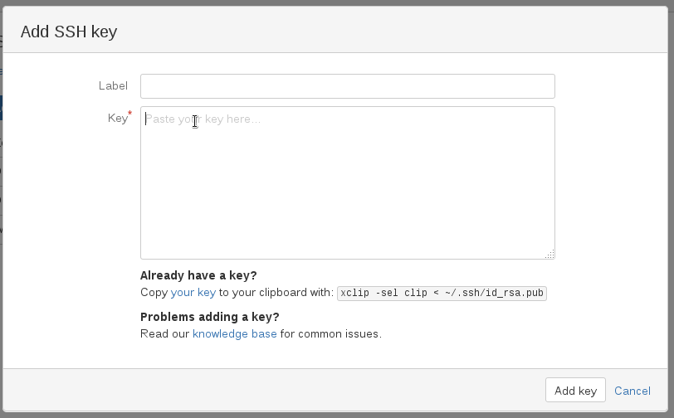
Task: Open the "knowledge base" link
Action: pos(235,334)
